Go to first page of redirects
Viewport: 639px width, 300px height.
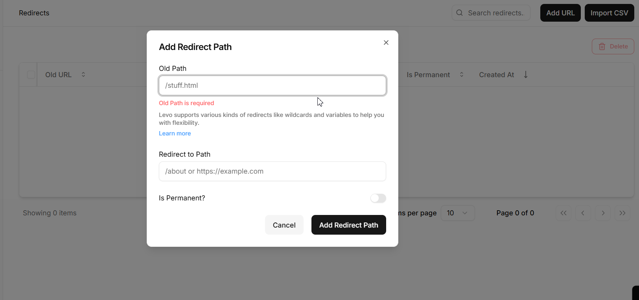[563, 213]
